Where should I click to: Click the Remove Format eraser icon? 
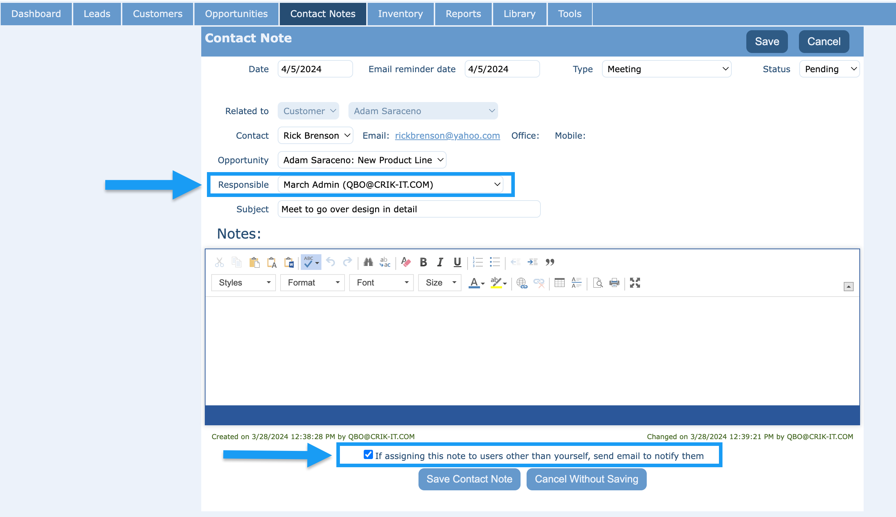tap(406, 262)
